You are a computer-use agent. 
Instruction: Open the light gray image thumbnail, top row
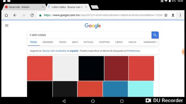(65, 68)
